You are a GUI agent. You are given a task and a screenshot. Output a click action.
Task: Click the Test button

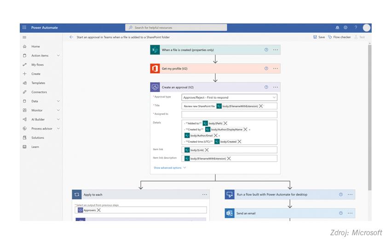(360, 37)
